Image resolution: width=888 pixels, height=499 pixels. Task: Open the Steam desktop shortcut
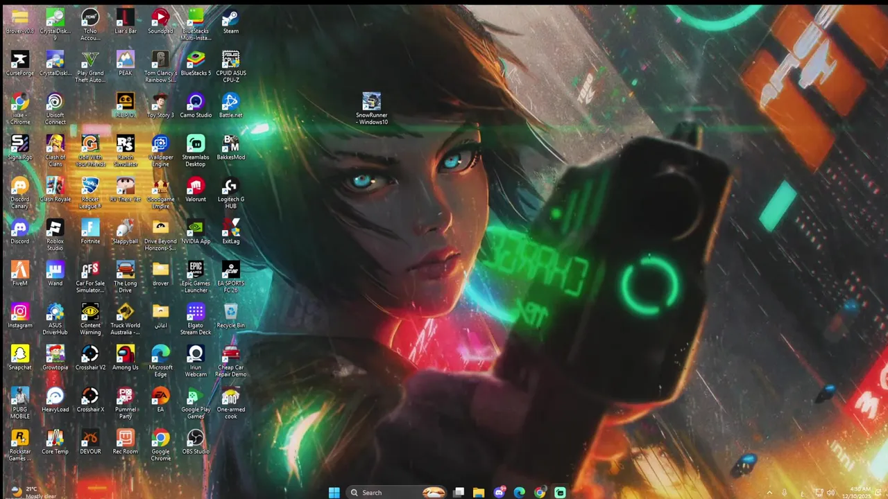click(x=230, y=21)
